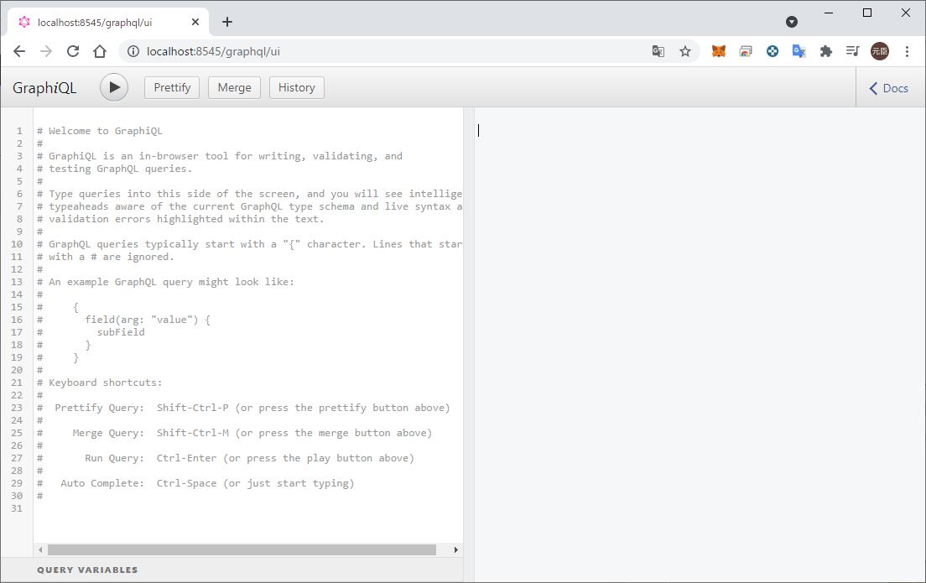Reload the page

tap(73, 51)
